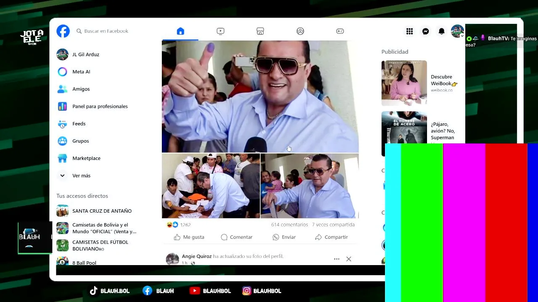The width and height of the screenshot is (538, 302).
Task: Click the Publicidad heading
Action: (395, 52)
